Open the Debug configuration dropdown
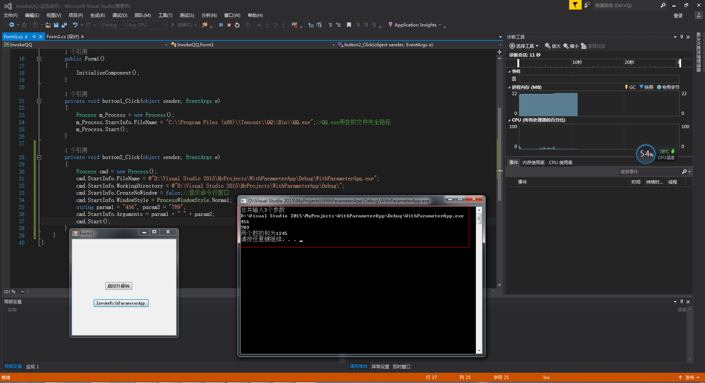The image size is (705, 383). point(112,25)
